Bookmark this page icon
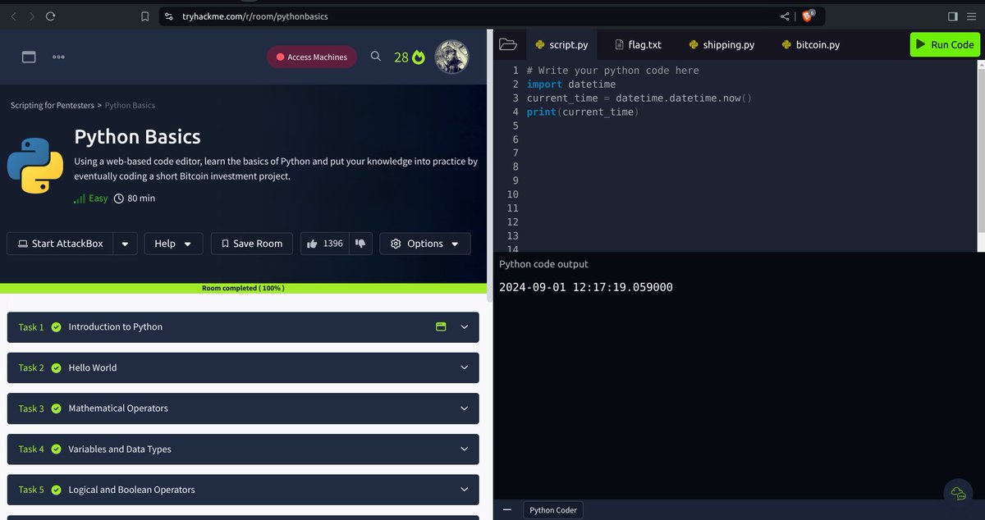 pos(145,16)
